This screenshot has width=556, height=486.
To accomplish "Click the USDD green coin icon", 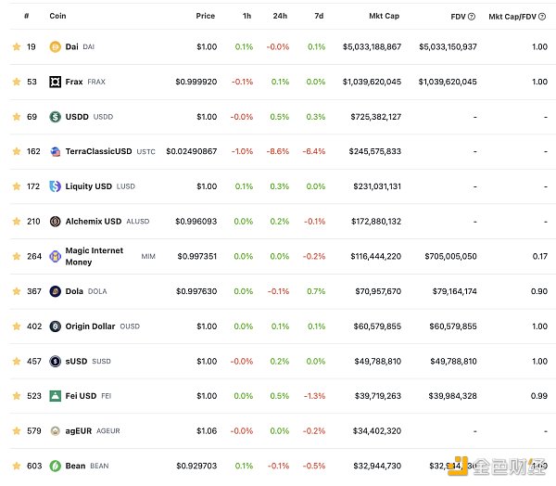I will (56, 117).
